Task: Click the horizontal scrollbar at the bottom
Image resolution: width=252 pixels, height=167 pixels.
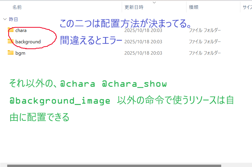Action: point(114,165)
